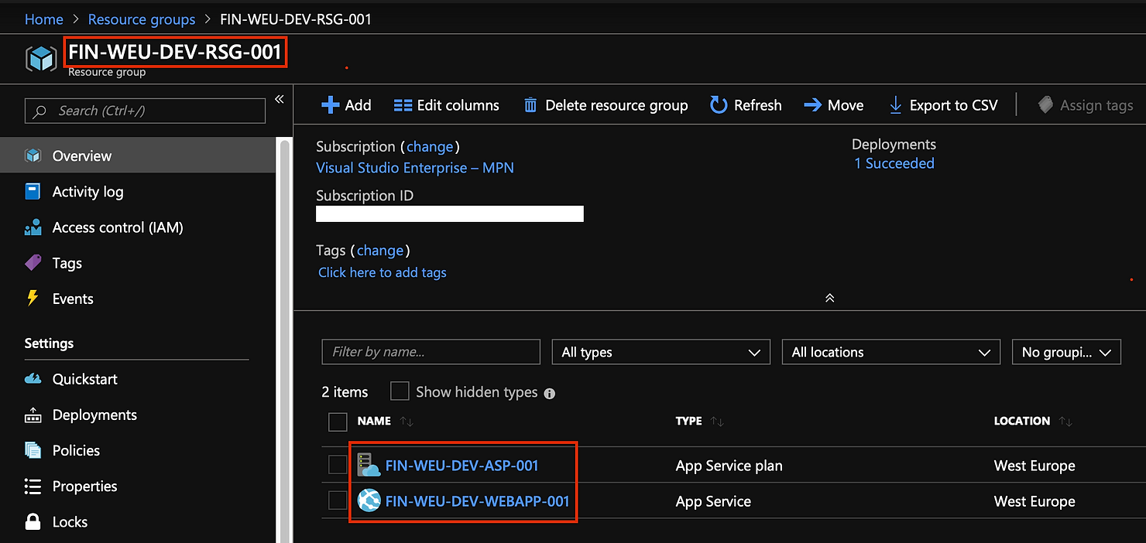Viewport: 1146px width, 543px height.
Task: Click the Activity log book icon
Action: click(x=33, y=192)
